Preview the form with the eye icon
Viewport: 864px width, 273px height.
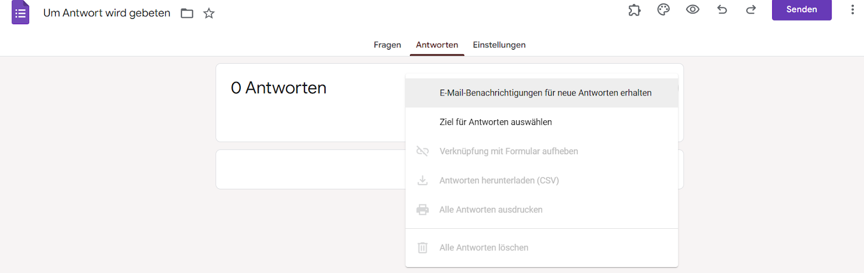pos(693,10)
